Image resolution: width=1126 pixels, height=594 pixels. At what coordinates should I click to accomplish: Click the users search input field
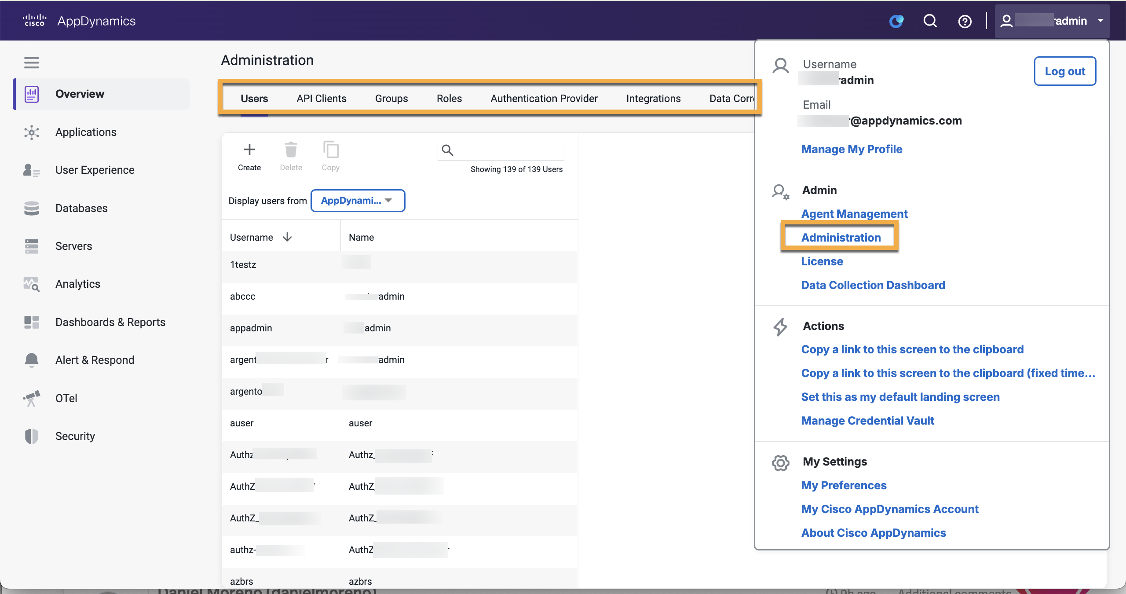click(x=501, y=150)
